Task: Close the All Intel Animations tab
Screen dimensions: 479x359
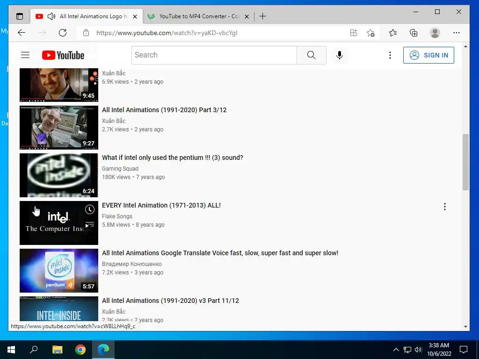Action: 135,16
